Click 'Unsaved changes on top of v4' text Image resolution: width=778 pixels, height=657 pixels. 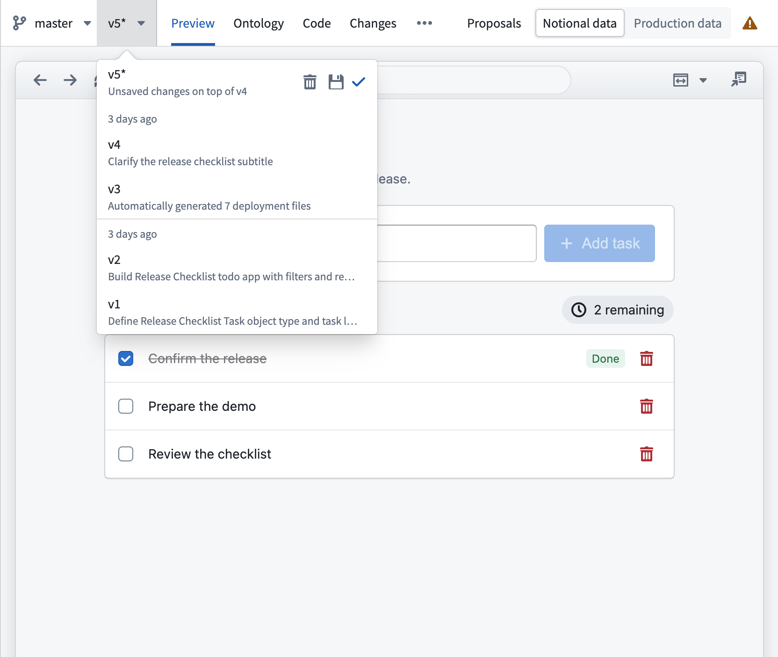177,91
